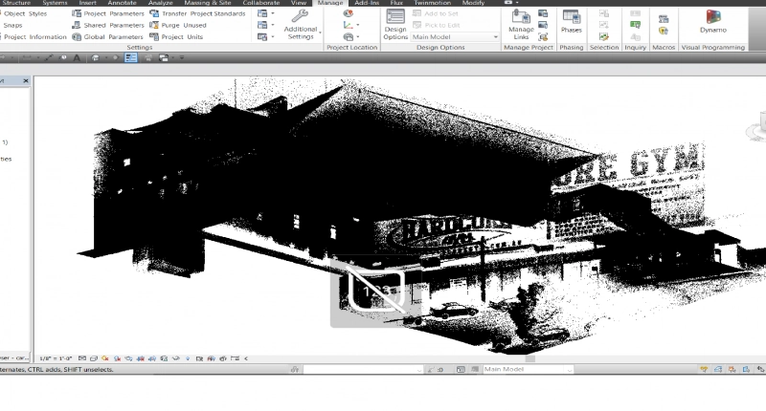The height and width of the screenshot is (411, 766).
Task: Open Customize Quick Access Toolbar arrow
Action: tap(182, 57)
